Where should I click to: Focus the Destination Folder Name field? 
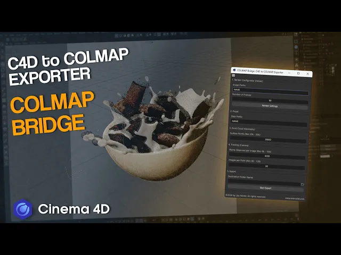(264, 183)
